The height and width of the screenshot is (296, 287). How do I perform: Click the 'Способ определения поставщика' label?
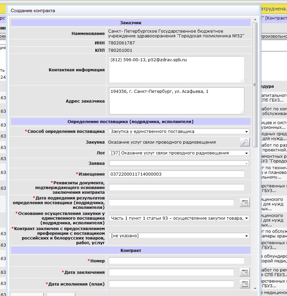66,132
